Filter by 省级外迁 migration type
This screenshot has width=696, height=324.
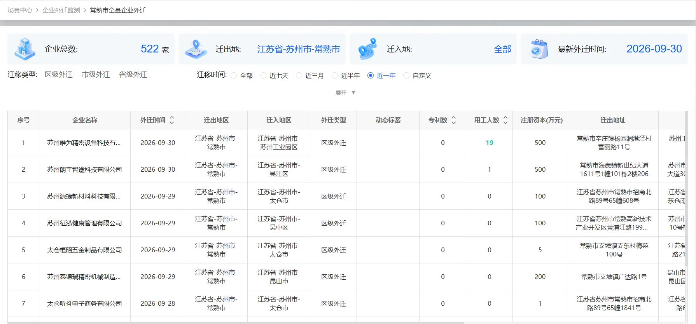point(133,75)
